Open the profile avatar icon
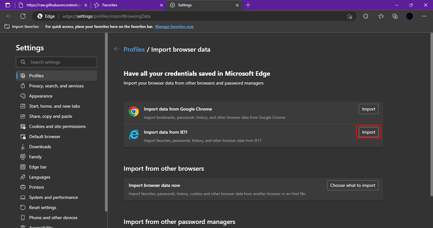 (x=410, y=16)
